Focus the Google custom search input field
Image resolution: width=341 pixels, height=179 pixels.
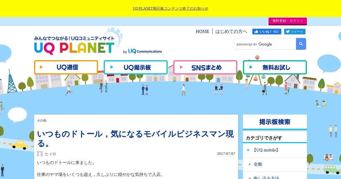pyautogui.click(x=265, y=44)
